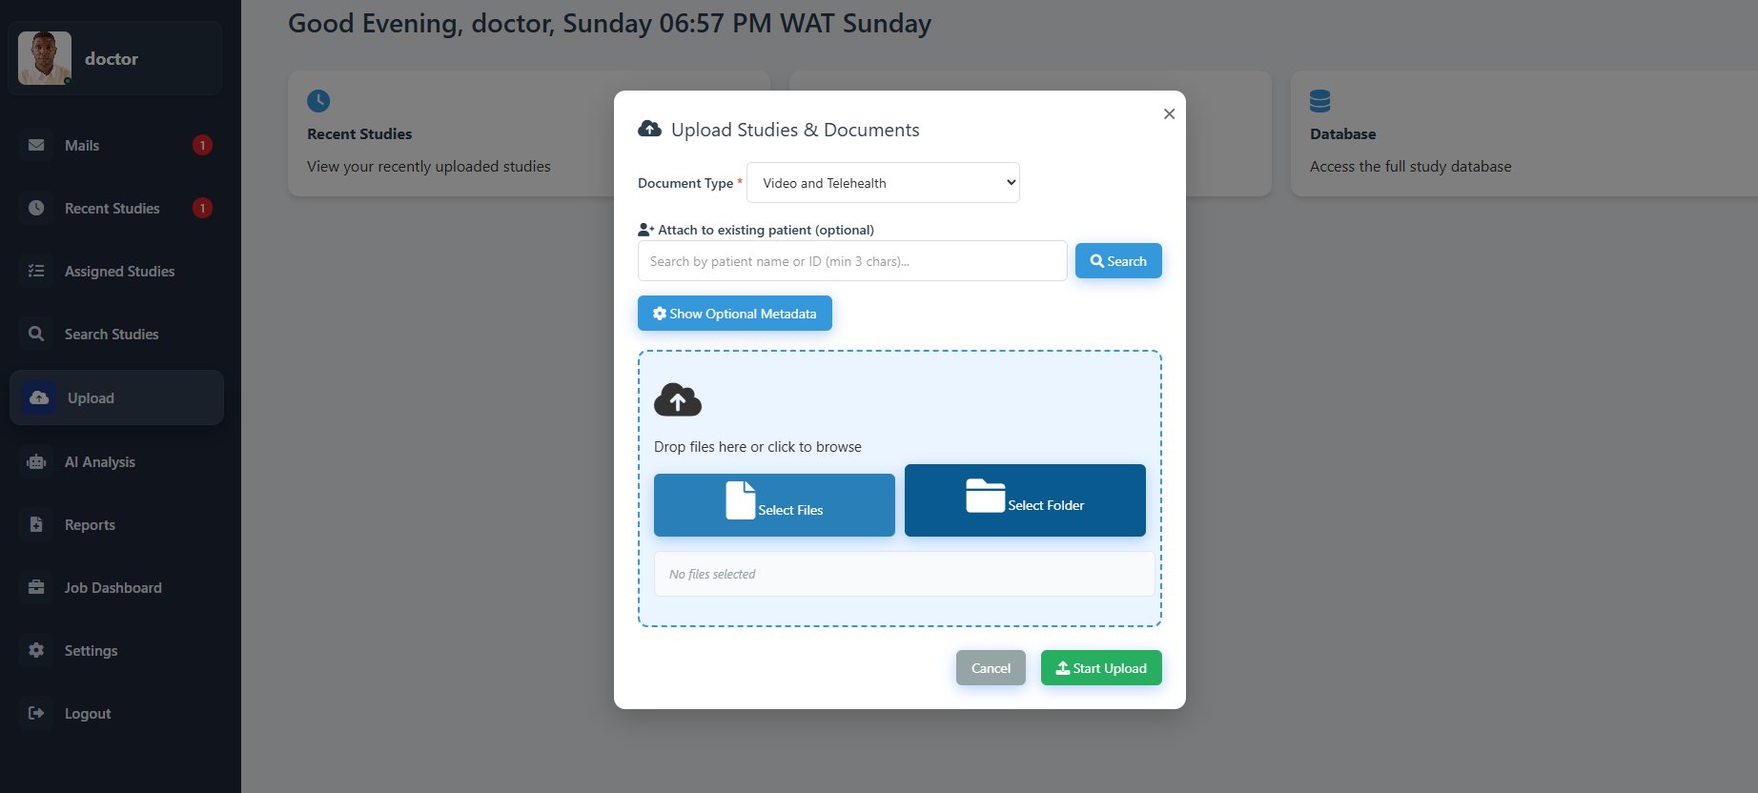Viewport: 1758px width, 793px height.
Task: Click the 'Document Type' label
Action: [685, 183]
